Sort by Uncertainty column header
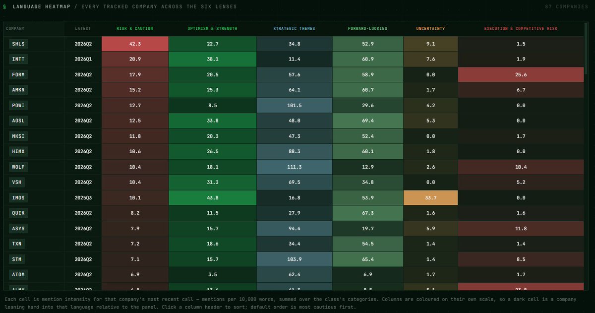This screenshot has height=313, width=595. click(x=430, y=29)
